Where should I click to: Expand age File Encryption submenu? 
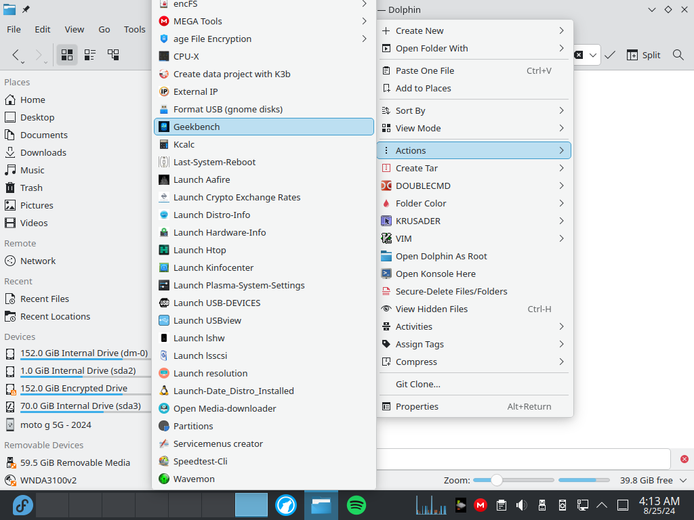[264, 39]
